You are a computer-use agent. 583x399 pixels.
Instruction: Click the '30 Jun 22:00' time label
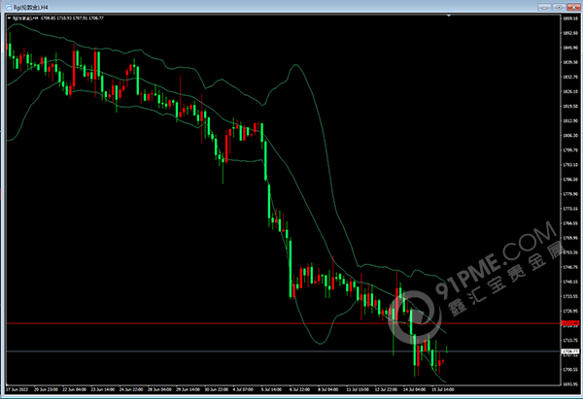point(217,389)
